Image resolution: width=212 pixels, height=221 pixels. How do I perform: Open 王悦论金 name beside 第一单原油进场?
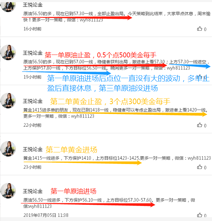pyautogui.click(x=33, y=191)
